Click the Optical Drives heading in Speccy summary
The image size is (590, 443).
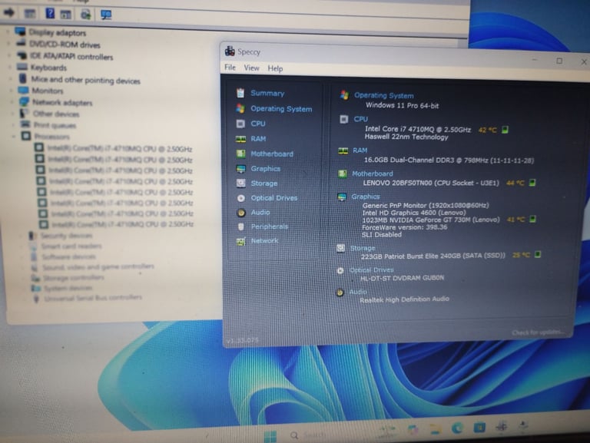pyautogui.click(x=371, y=270)
